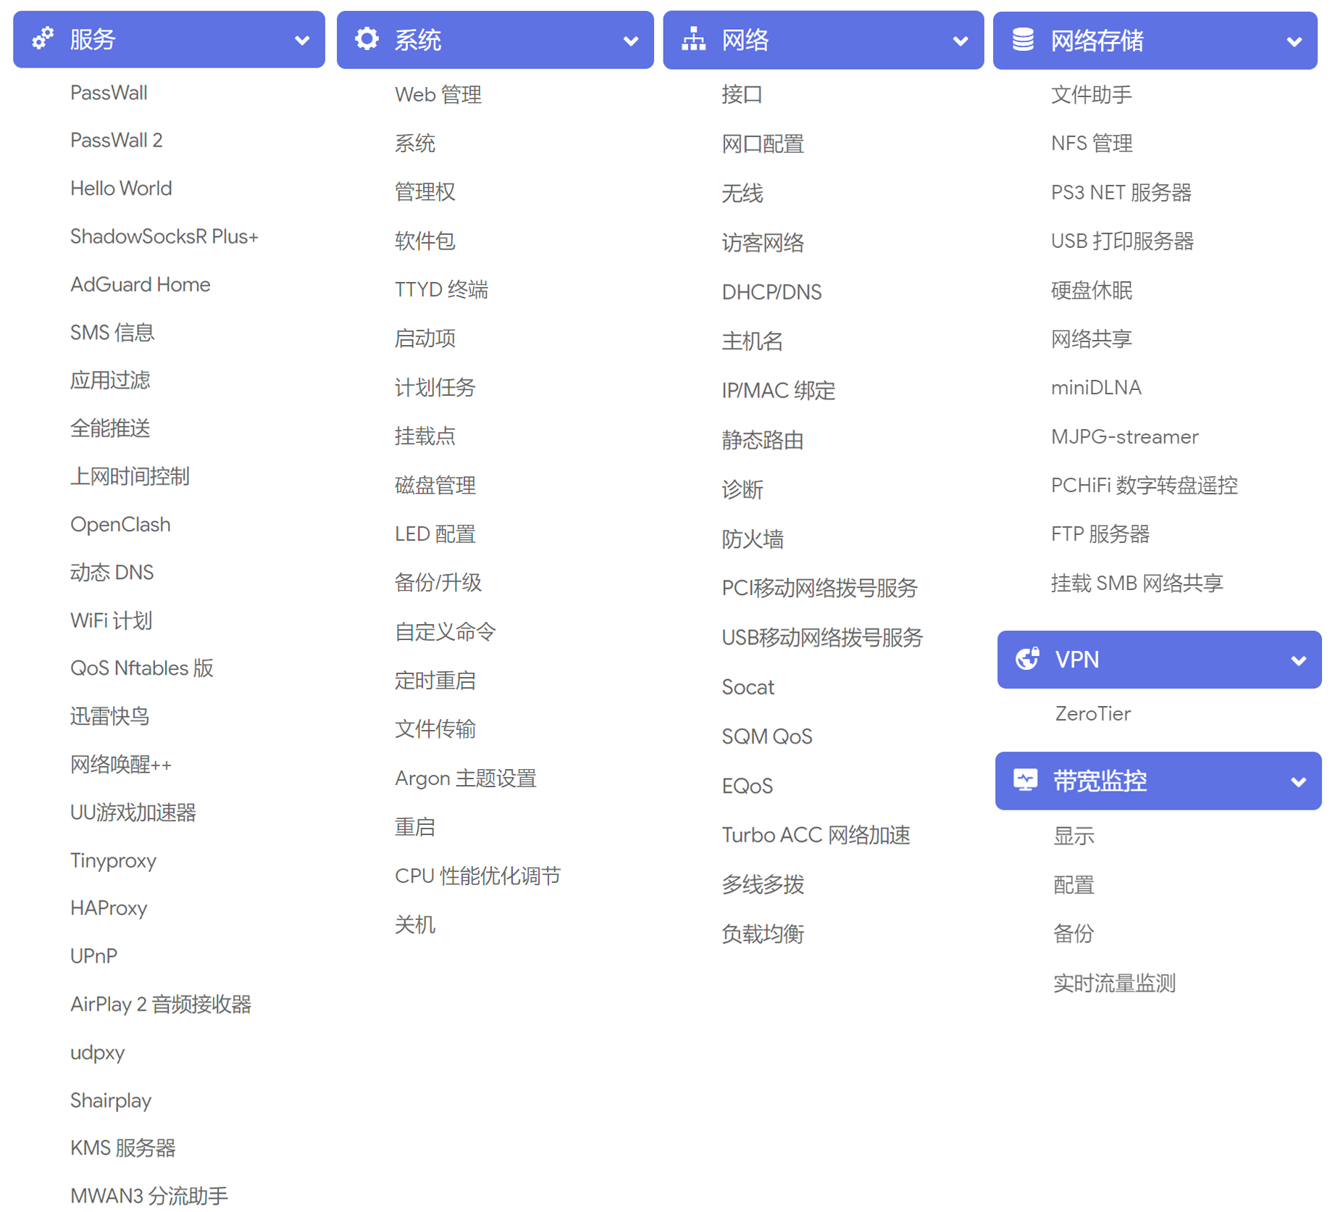This screenshot has width=1330, height=1212.
Task: Click the gears icon beside 服务
Action: click(x=43, y=38)
